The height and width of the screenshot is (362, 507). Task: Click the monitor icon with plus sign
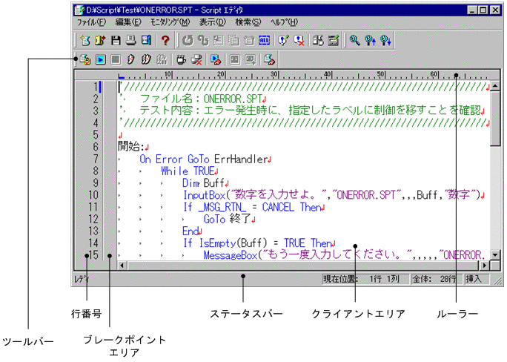(251, 59)
